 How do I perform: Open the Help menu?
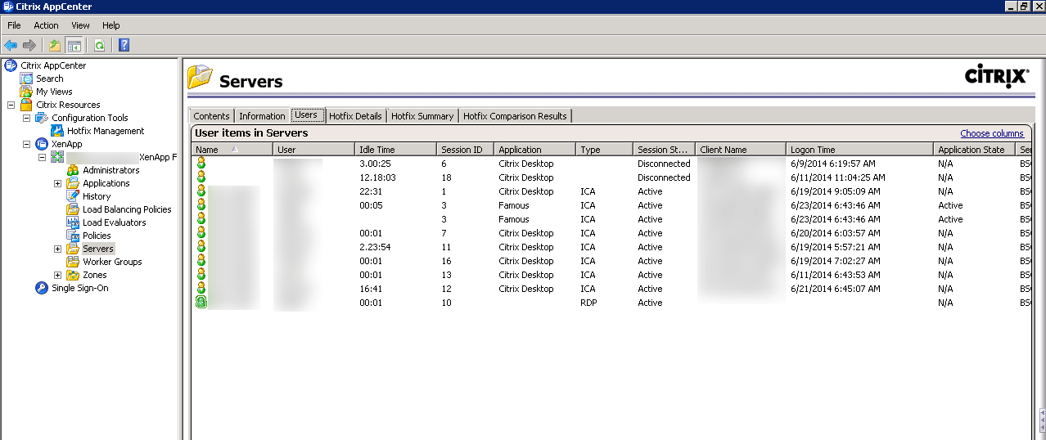[110, 25]
